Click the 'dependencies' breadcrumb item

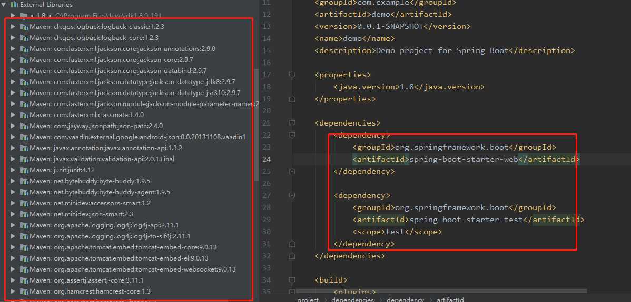coord(352,299)
